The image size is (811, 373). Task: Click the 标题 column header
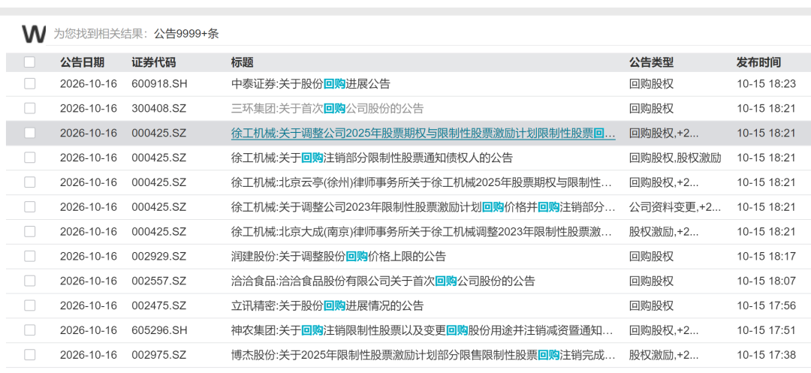click(242, 62)
